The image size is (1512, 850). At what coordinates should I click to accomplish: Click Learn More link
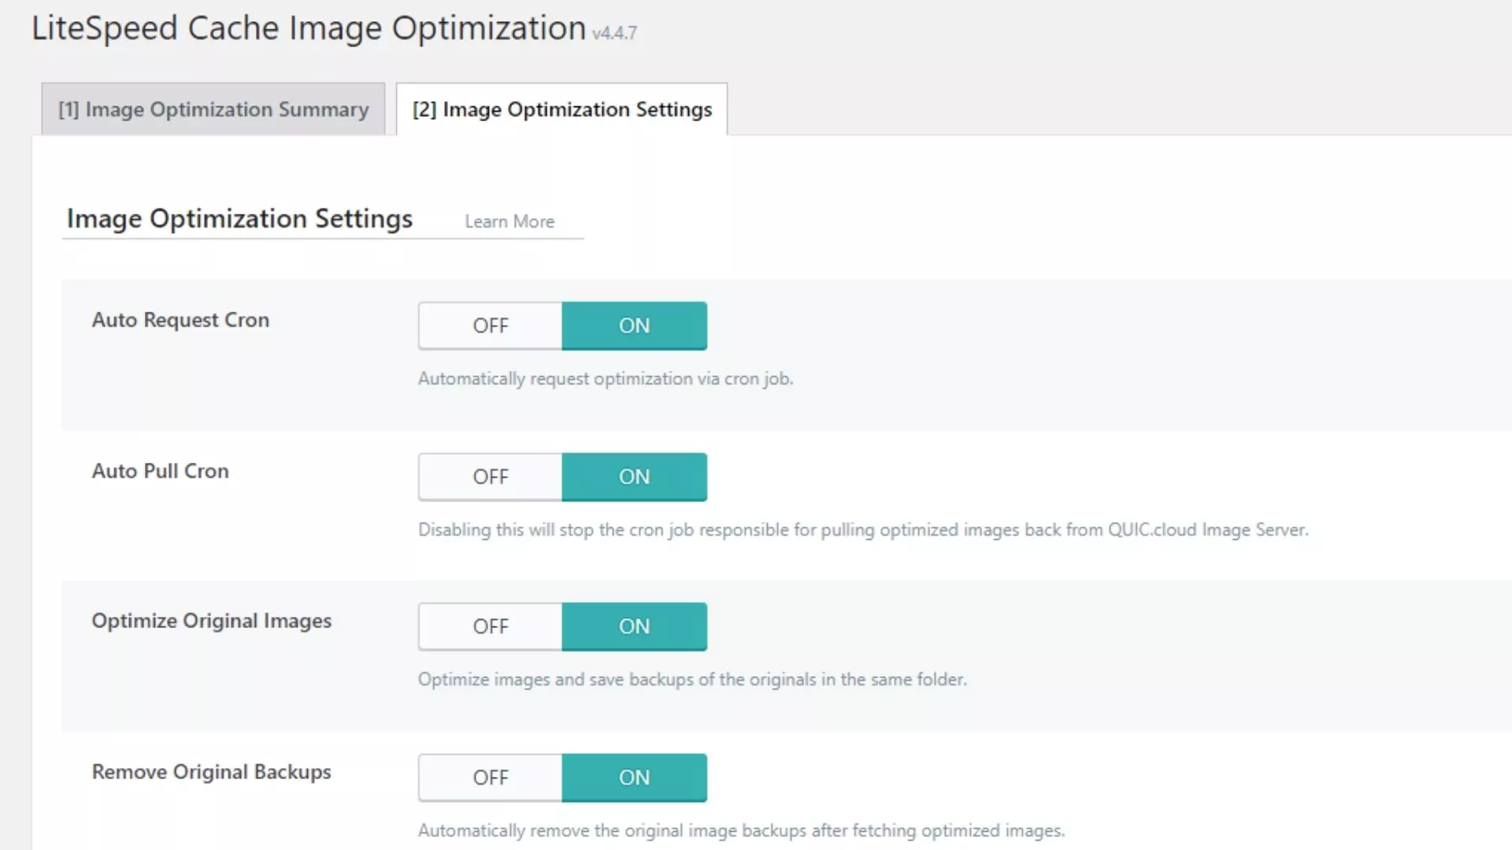(510, 220)
